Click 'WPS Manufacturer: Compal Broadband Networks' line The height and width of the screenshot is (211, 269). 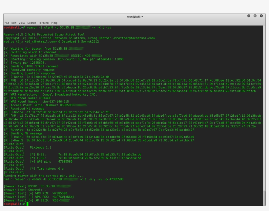(x=50, y=95)
